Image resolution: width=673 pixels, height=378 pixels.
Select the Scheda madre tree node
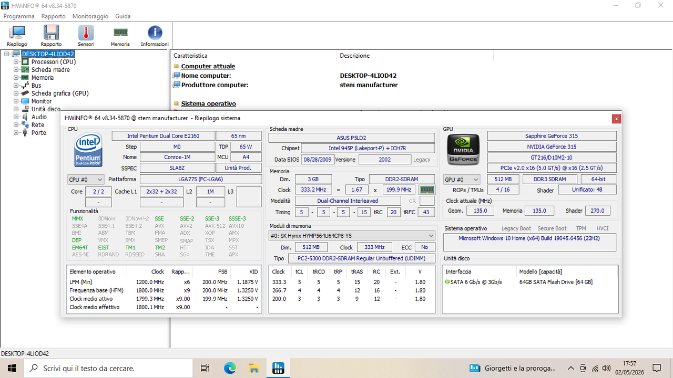pos(50,70)
